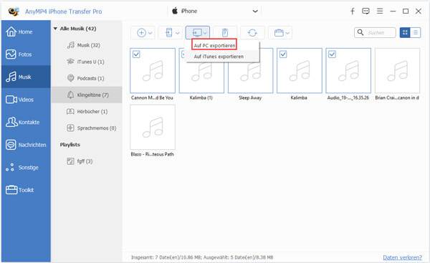Image resolution: width=430 pixels, height=263 pixels.
Task: Open the fgff (3) playlist
Action: (87, 161)
